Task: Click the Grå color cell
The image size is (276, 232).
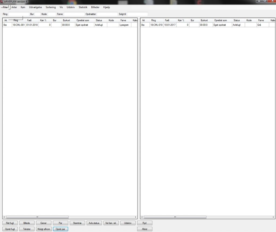Action: 263,25
